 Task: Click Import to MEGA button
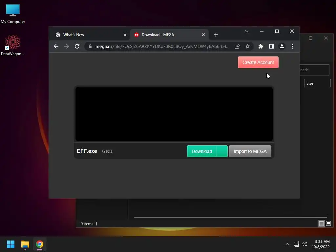(250, 151)
